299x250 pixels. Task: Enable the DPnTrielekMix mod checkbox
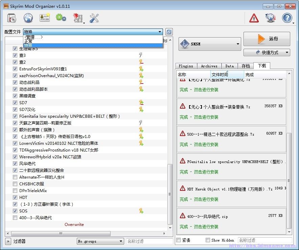tap(15, 190)
